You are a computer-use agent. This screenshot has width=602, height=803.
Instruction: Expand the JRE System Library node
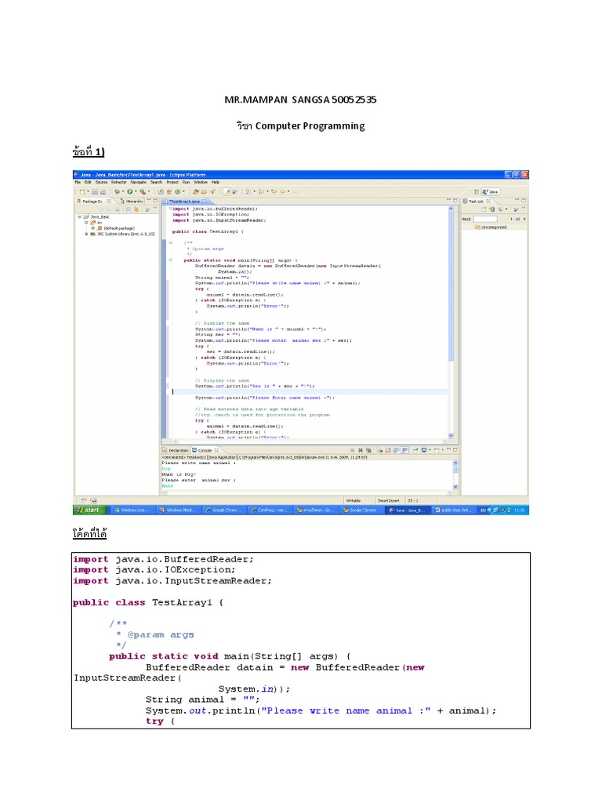[86, 234]
